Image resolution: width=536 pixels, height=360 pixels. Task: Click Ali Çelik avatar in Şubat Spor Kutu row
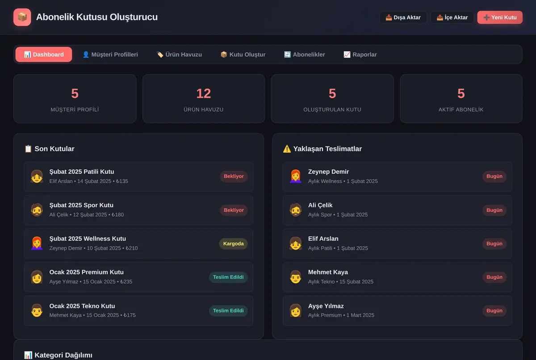(x=37, y=210)
